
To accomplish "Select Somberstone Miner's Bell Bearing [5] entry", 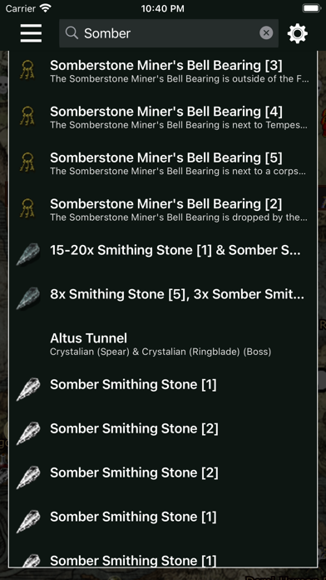I will pyautogui.click(x=163, y=162).
